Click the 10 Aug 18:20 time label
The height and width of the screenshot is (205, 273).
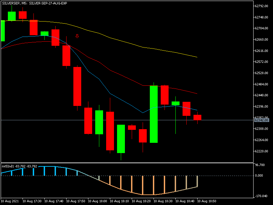pyautogui.click(x=141, y=201)
